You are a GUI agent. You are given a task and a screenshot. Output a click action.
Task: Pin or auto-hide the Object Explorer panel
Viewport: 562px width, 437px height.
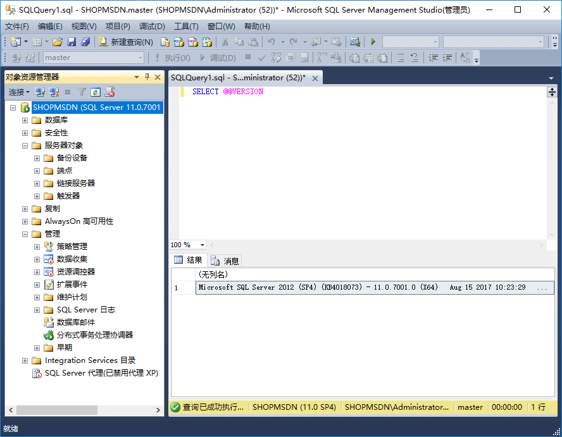pyautogui.click(x=147, y=77)
